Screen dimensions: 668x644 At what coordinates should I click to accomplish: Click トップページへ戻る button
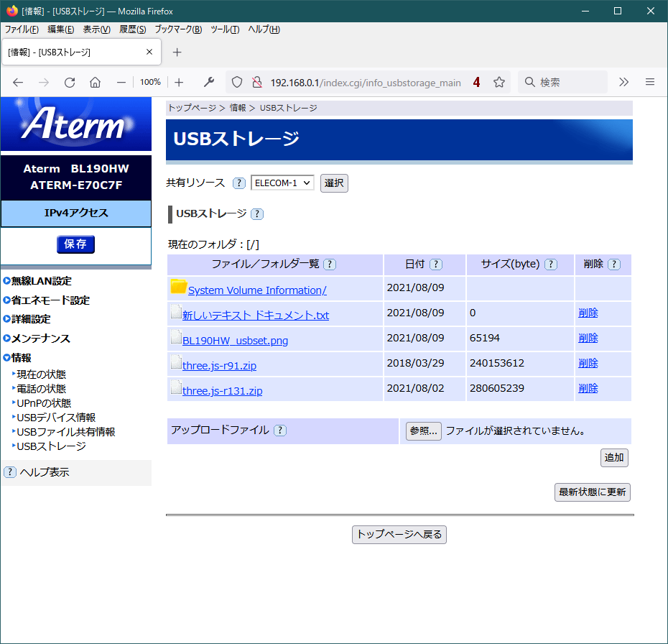tap(399, 535)
